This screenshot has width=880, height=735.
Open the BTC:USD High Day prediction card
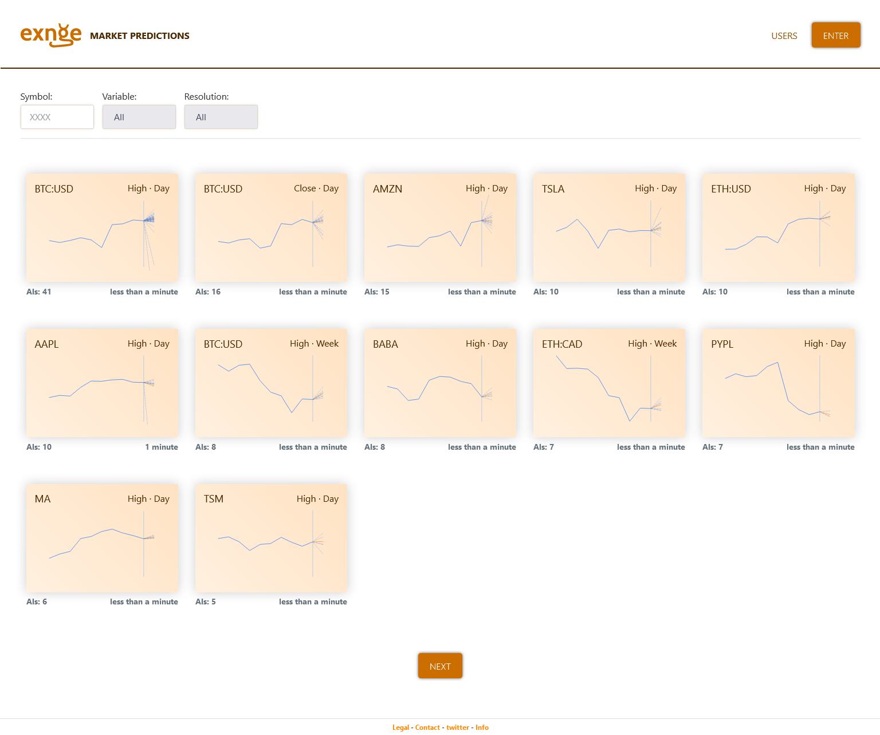[x=102, y=227]
